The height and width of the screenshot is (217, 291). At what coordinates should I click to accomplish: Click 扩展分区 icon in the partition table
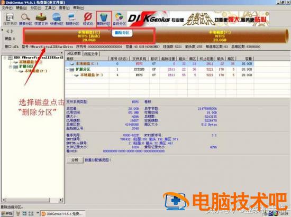(x=71, y=70)
